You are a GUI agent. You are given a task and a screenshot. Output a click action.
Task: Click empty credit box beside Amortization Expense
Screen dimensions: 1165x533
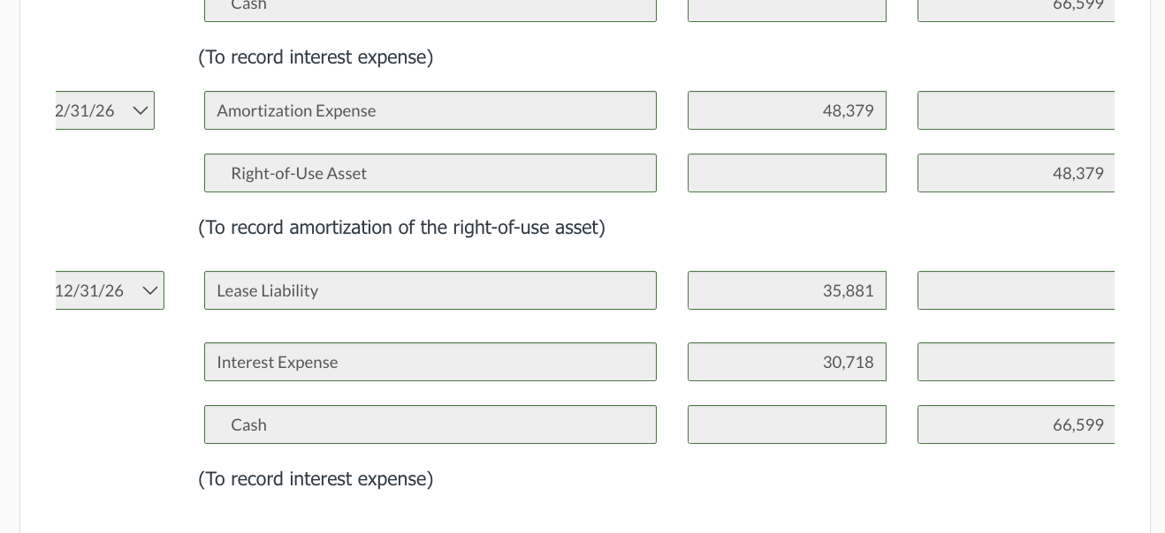click(x=1017, y=110)
